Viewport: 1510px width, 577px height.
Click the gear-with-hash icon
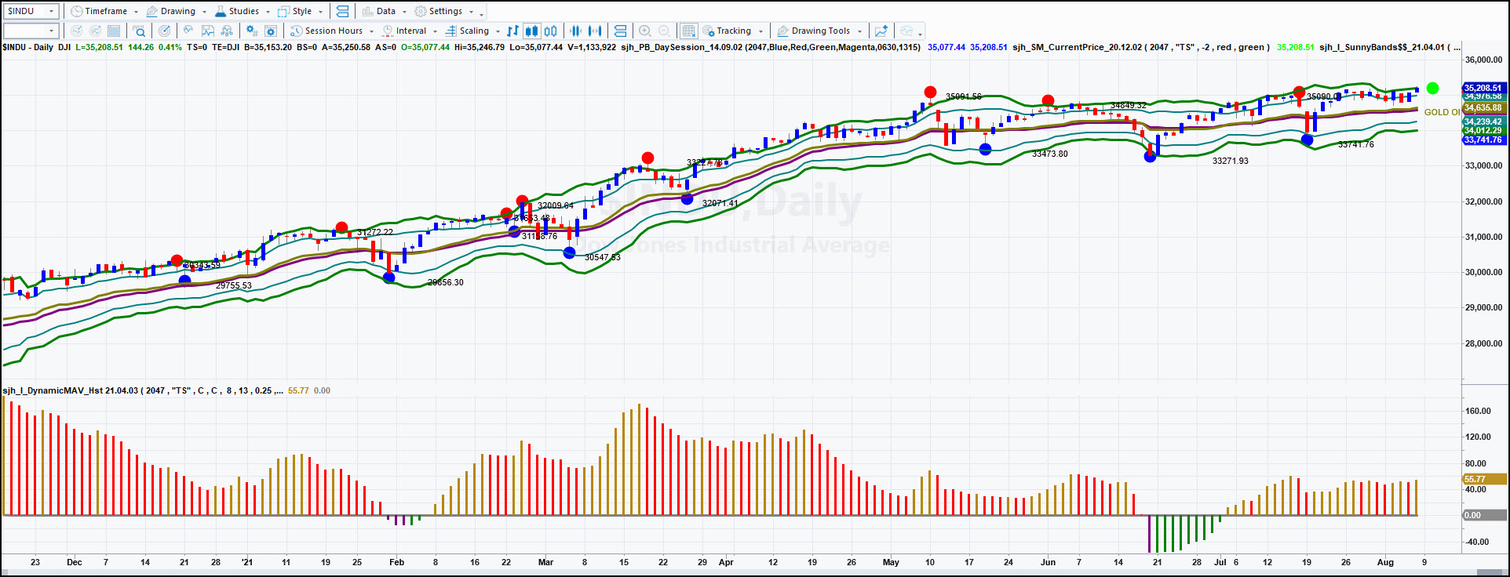pos(252,31)
